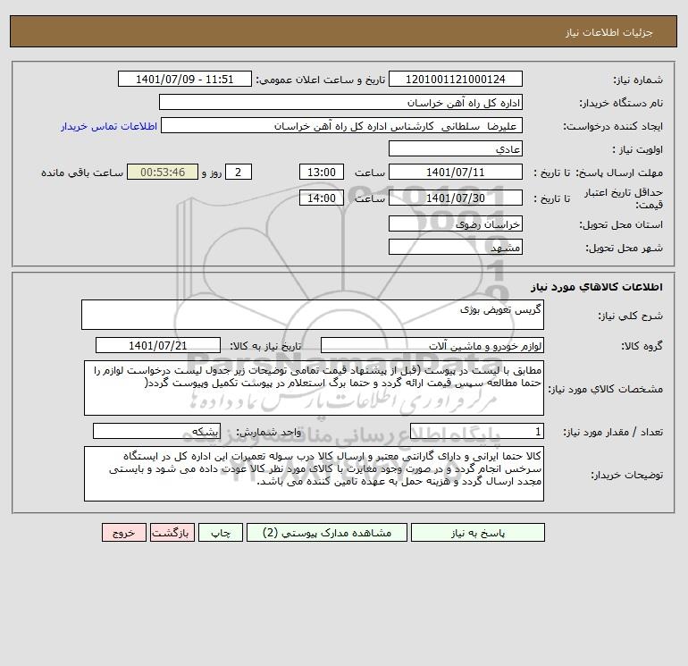Click price validity date 1401/07/30
688x666 pixels.
point(456,198)
